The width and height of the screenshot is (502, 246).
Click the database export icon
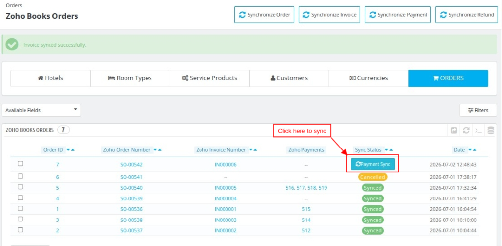pyautogui.click(x=490, y=130)
